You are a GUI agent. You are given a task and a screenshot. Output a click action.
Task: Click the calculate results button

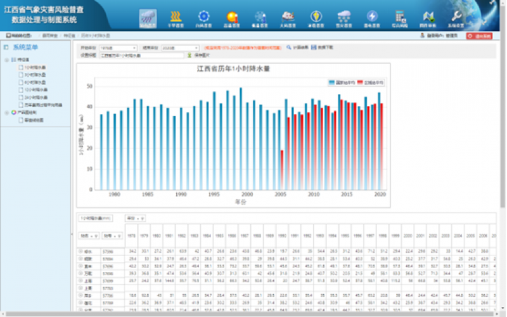(x=297, y=48)
